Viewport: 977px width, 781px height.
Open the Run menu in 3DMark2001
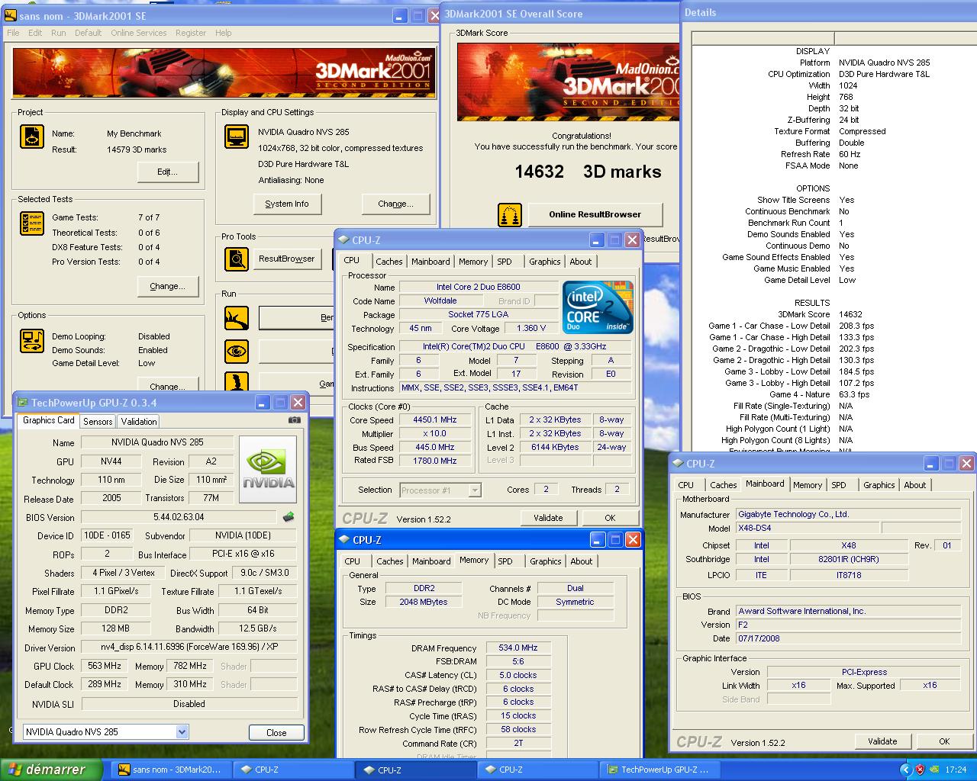59,33
